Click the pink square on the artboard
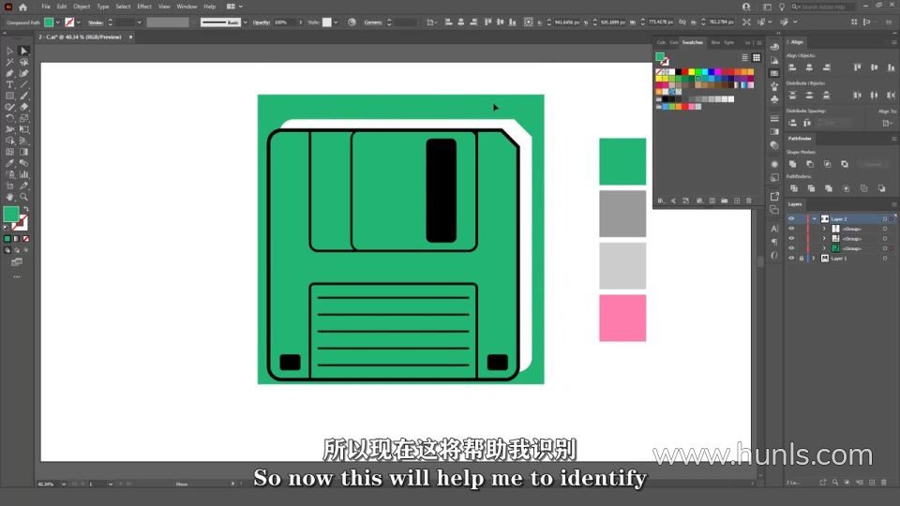Screen dimensions: 900x506 pyautogui.click(x=622, y=319)
